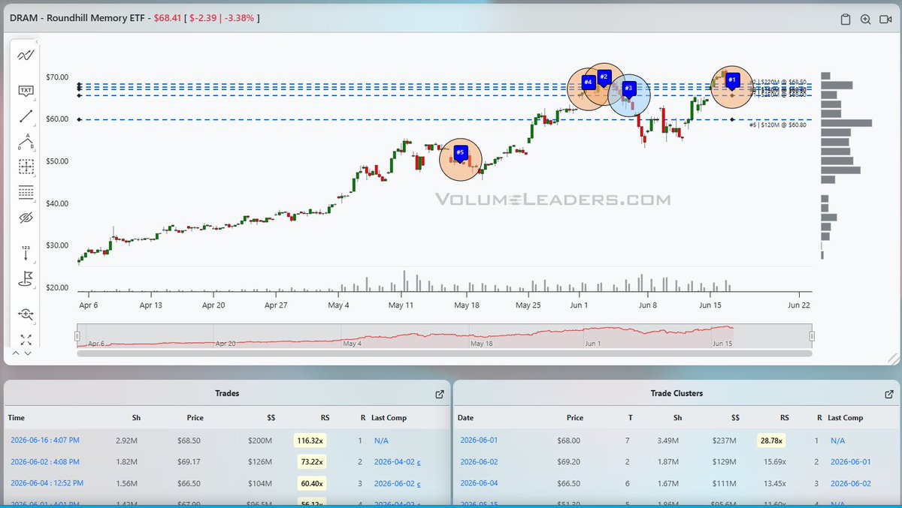Click the $200M trade dollar value
Image resolution: width=902 pixels, height=508 pixels.
point(259,440)
